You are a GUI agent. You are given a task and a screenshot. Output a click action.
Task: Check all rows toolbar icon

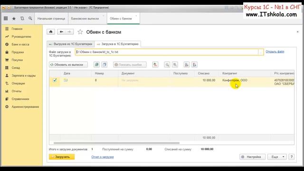(x=96, y=65)
